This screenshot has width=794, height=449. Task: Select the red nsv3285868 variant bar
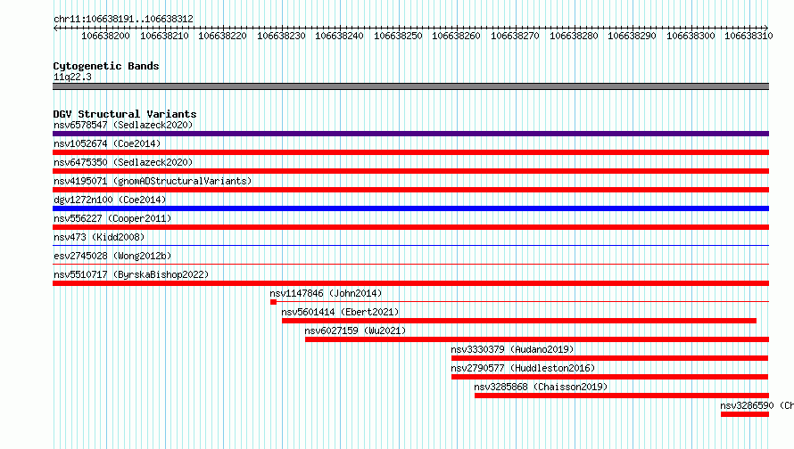coord(622,396)
